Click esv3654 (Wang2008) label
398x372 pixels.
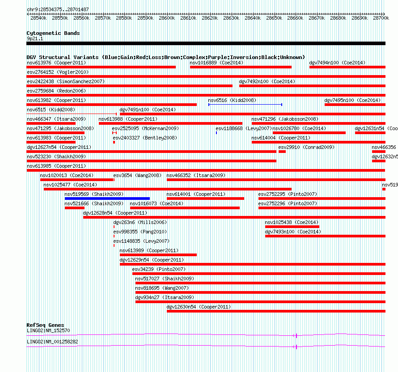(137, 175)
